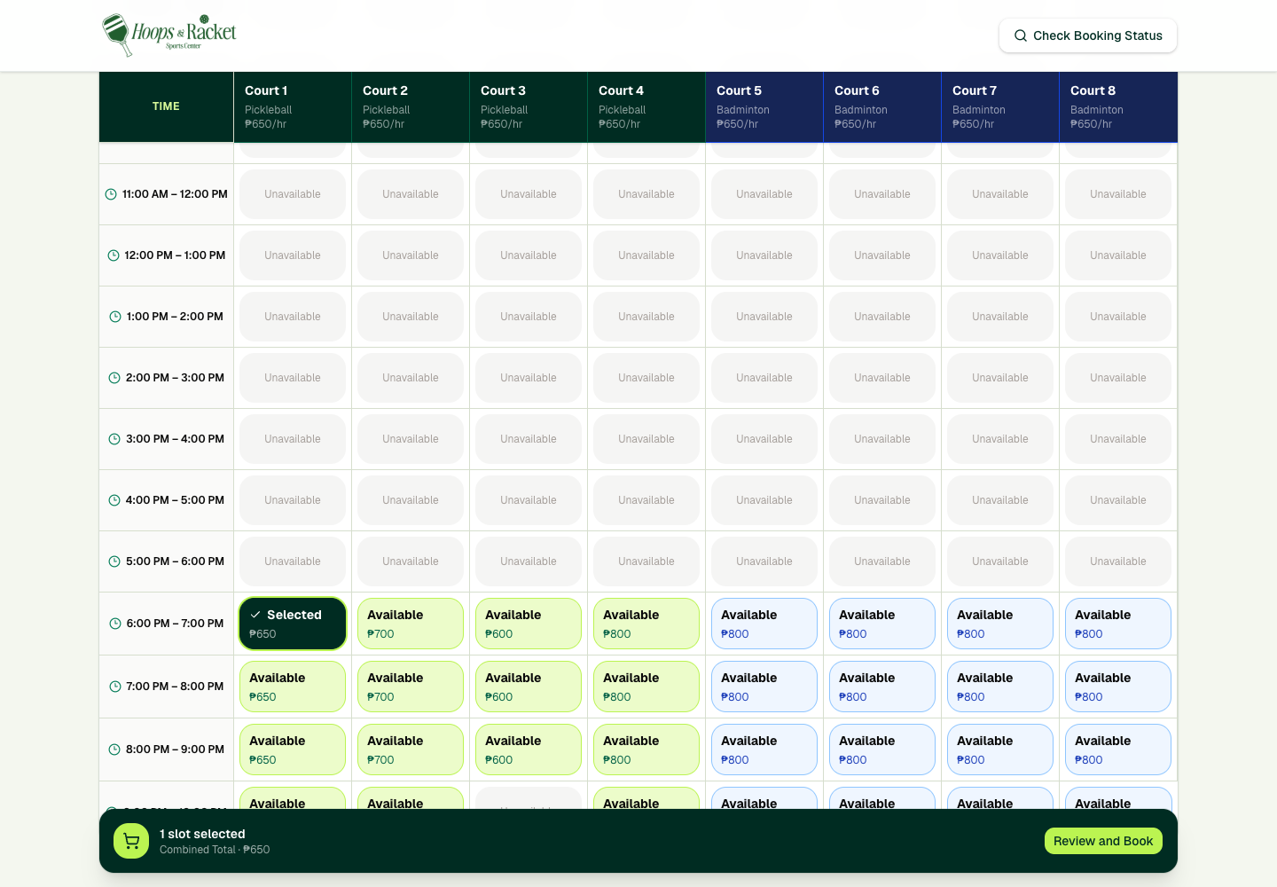Image resolution: width=1277 pixels, height=887 pixels.
Task: Click the Court 4 Pickleball column header
Action: coord(646,106)
